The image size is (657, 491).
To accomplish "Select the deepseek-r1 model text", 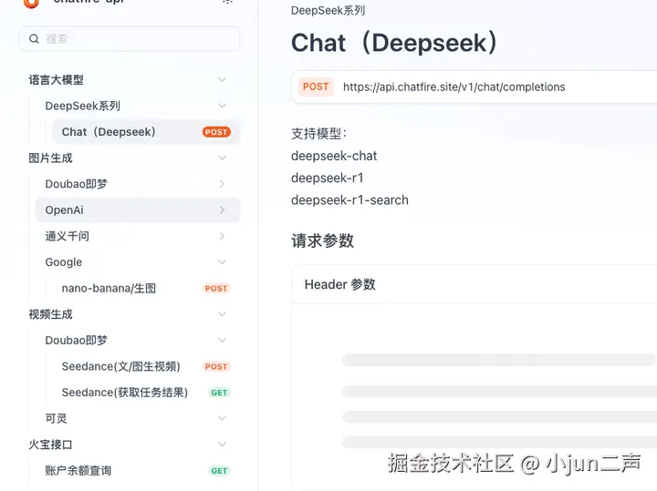I will click(328, 179).
